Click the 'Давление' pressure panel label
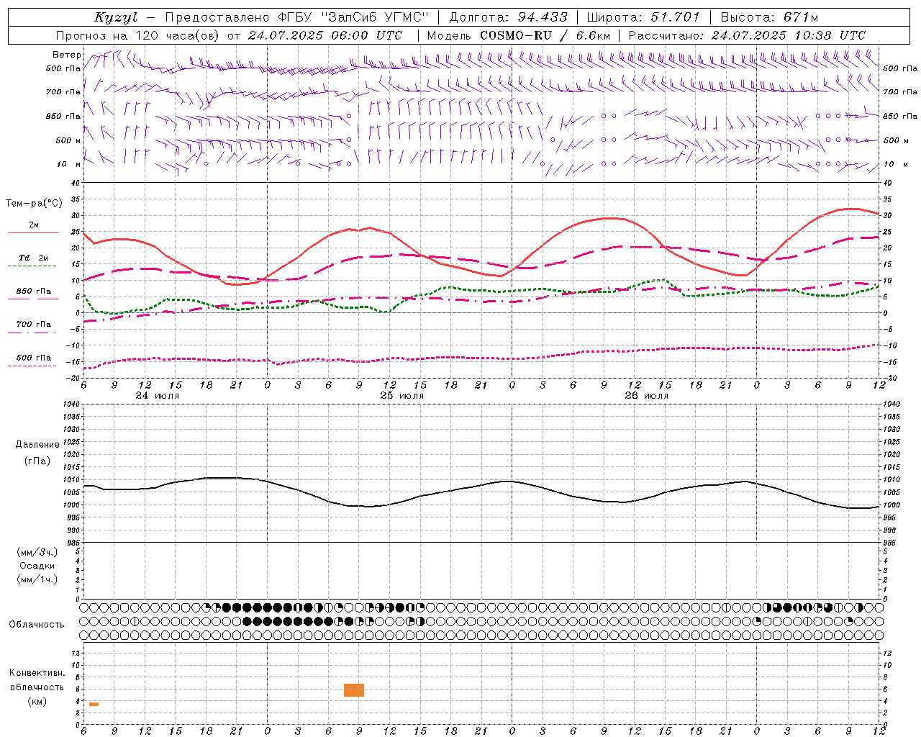921x737 pixels. [x=37, y=445]
